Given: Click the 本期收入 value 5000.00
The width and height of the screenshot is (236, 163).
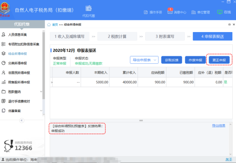Looking at the screenshot, I should (102, 82).
